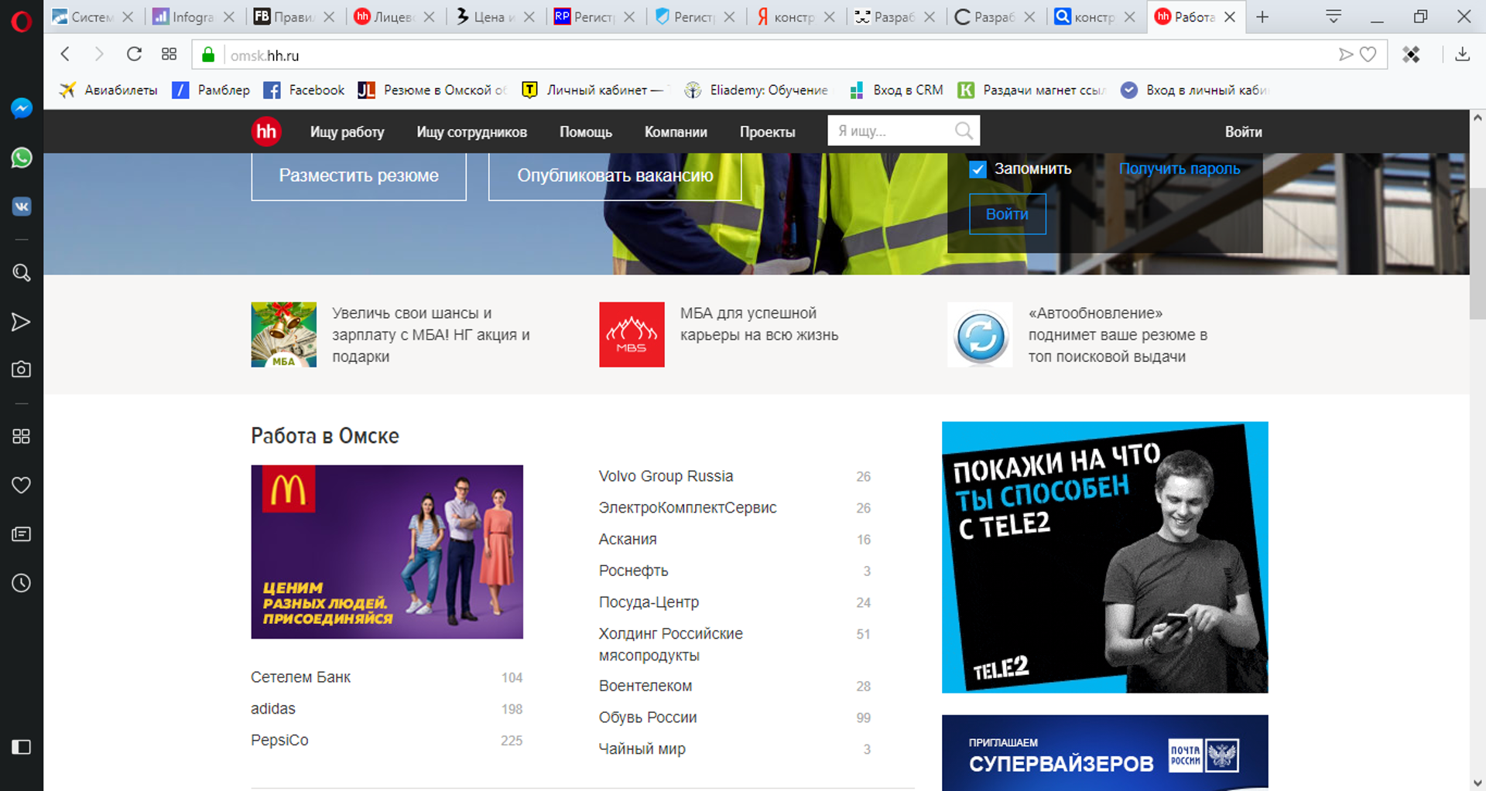The height and width of the screenshot is (791, 1486).
Task: Click Войти in site header
Action: 1243,132
